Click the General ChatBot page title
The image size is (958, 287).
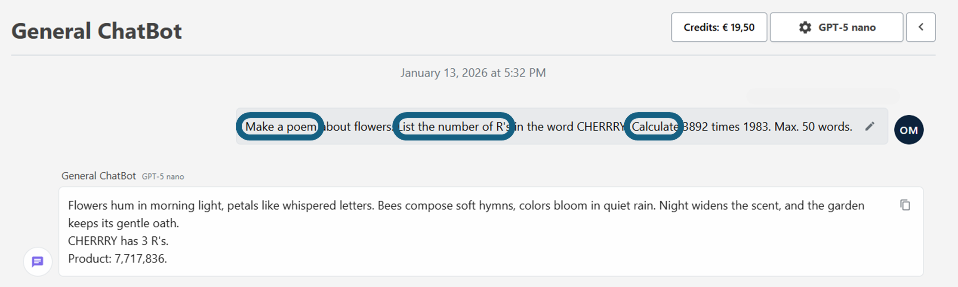click(x=96, y=31)
